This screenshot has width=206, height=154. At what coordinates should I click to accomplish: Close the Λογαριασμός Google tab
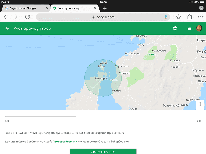[x=47, y=8]
